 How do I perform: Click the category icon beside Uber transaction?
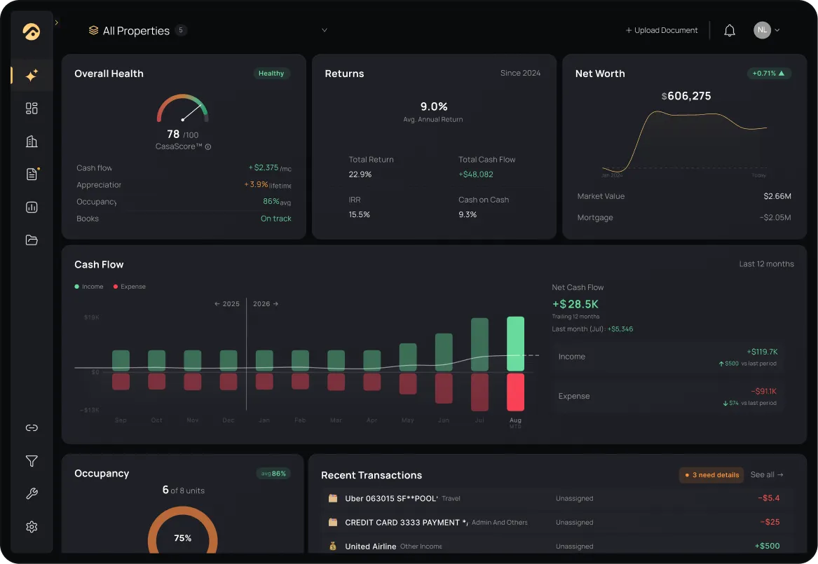click(333, 499)
